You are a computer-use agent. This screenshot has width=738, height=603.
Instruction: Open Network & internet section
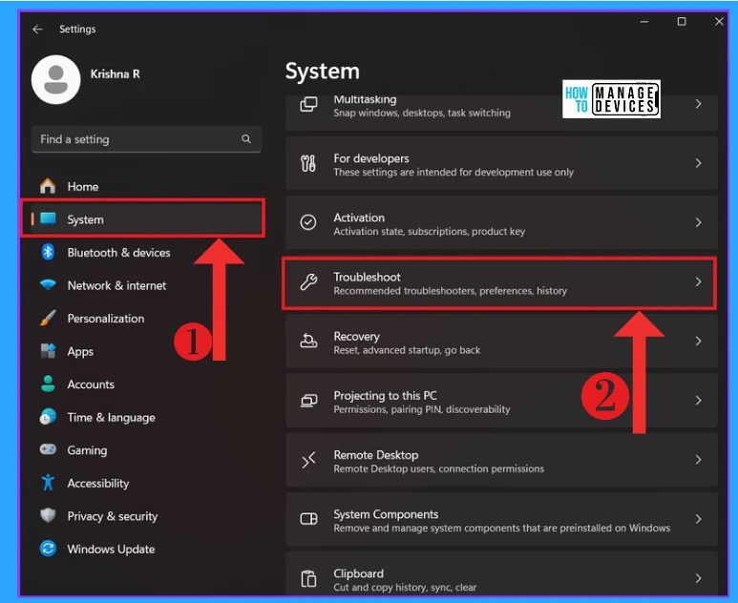click(x=116, y=285)
